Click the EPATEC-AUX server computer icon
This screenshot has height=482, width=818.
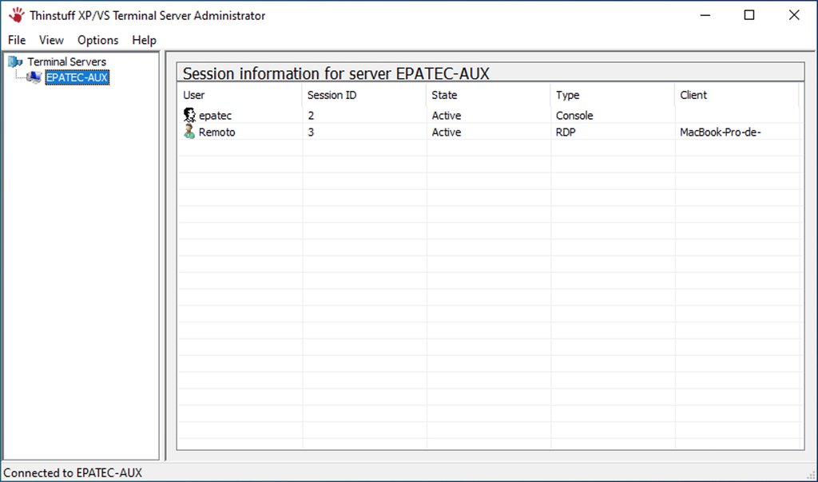coord(34,77)
